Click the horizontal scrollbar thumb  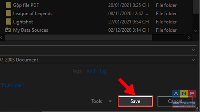[x=78, y=38]
